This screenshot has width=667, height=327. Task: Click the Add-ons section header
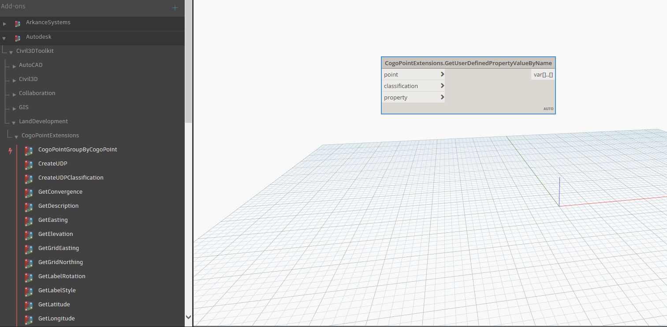[x=13, y=7]
